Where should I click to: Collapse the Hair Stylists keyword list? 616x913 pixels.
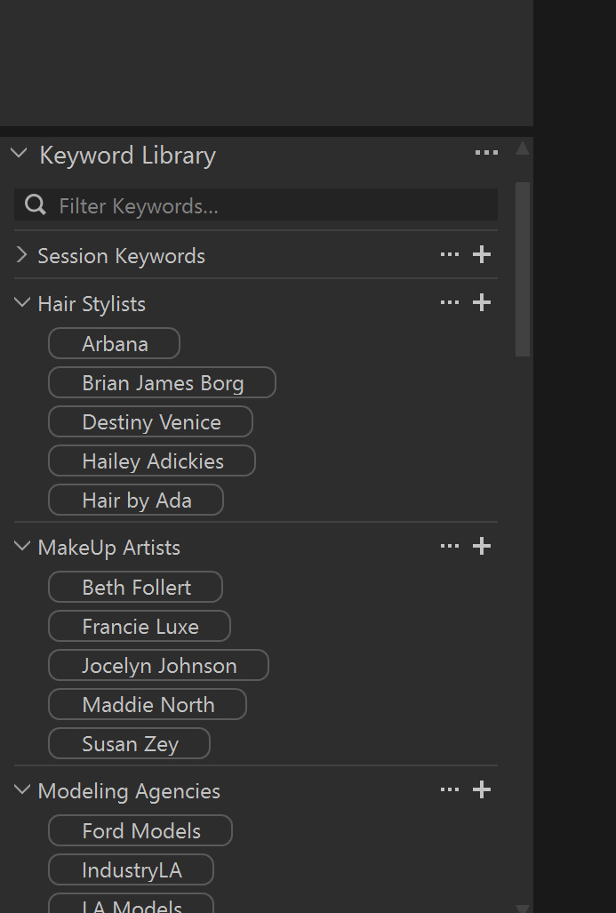coord(22,303)
